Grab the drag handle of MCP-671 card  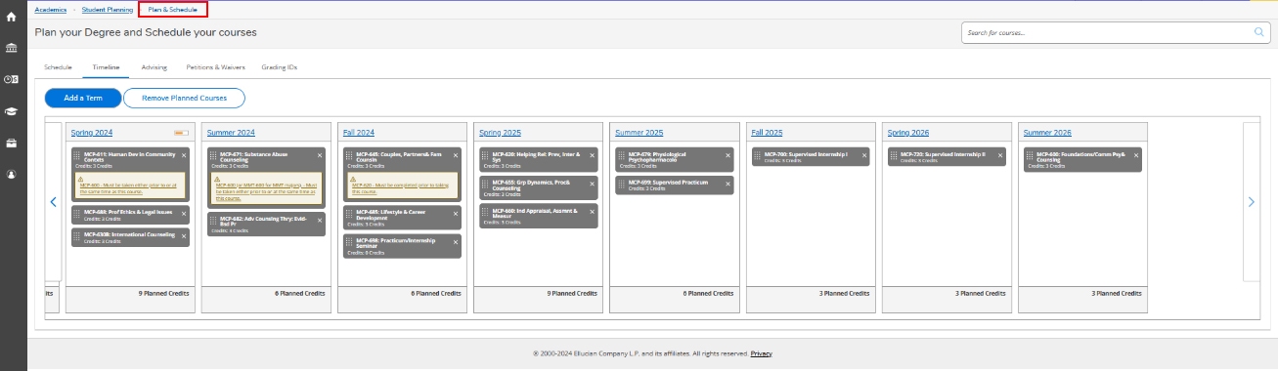[x=213, y=155]
